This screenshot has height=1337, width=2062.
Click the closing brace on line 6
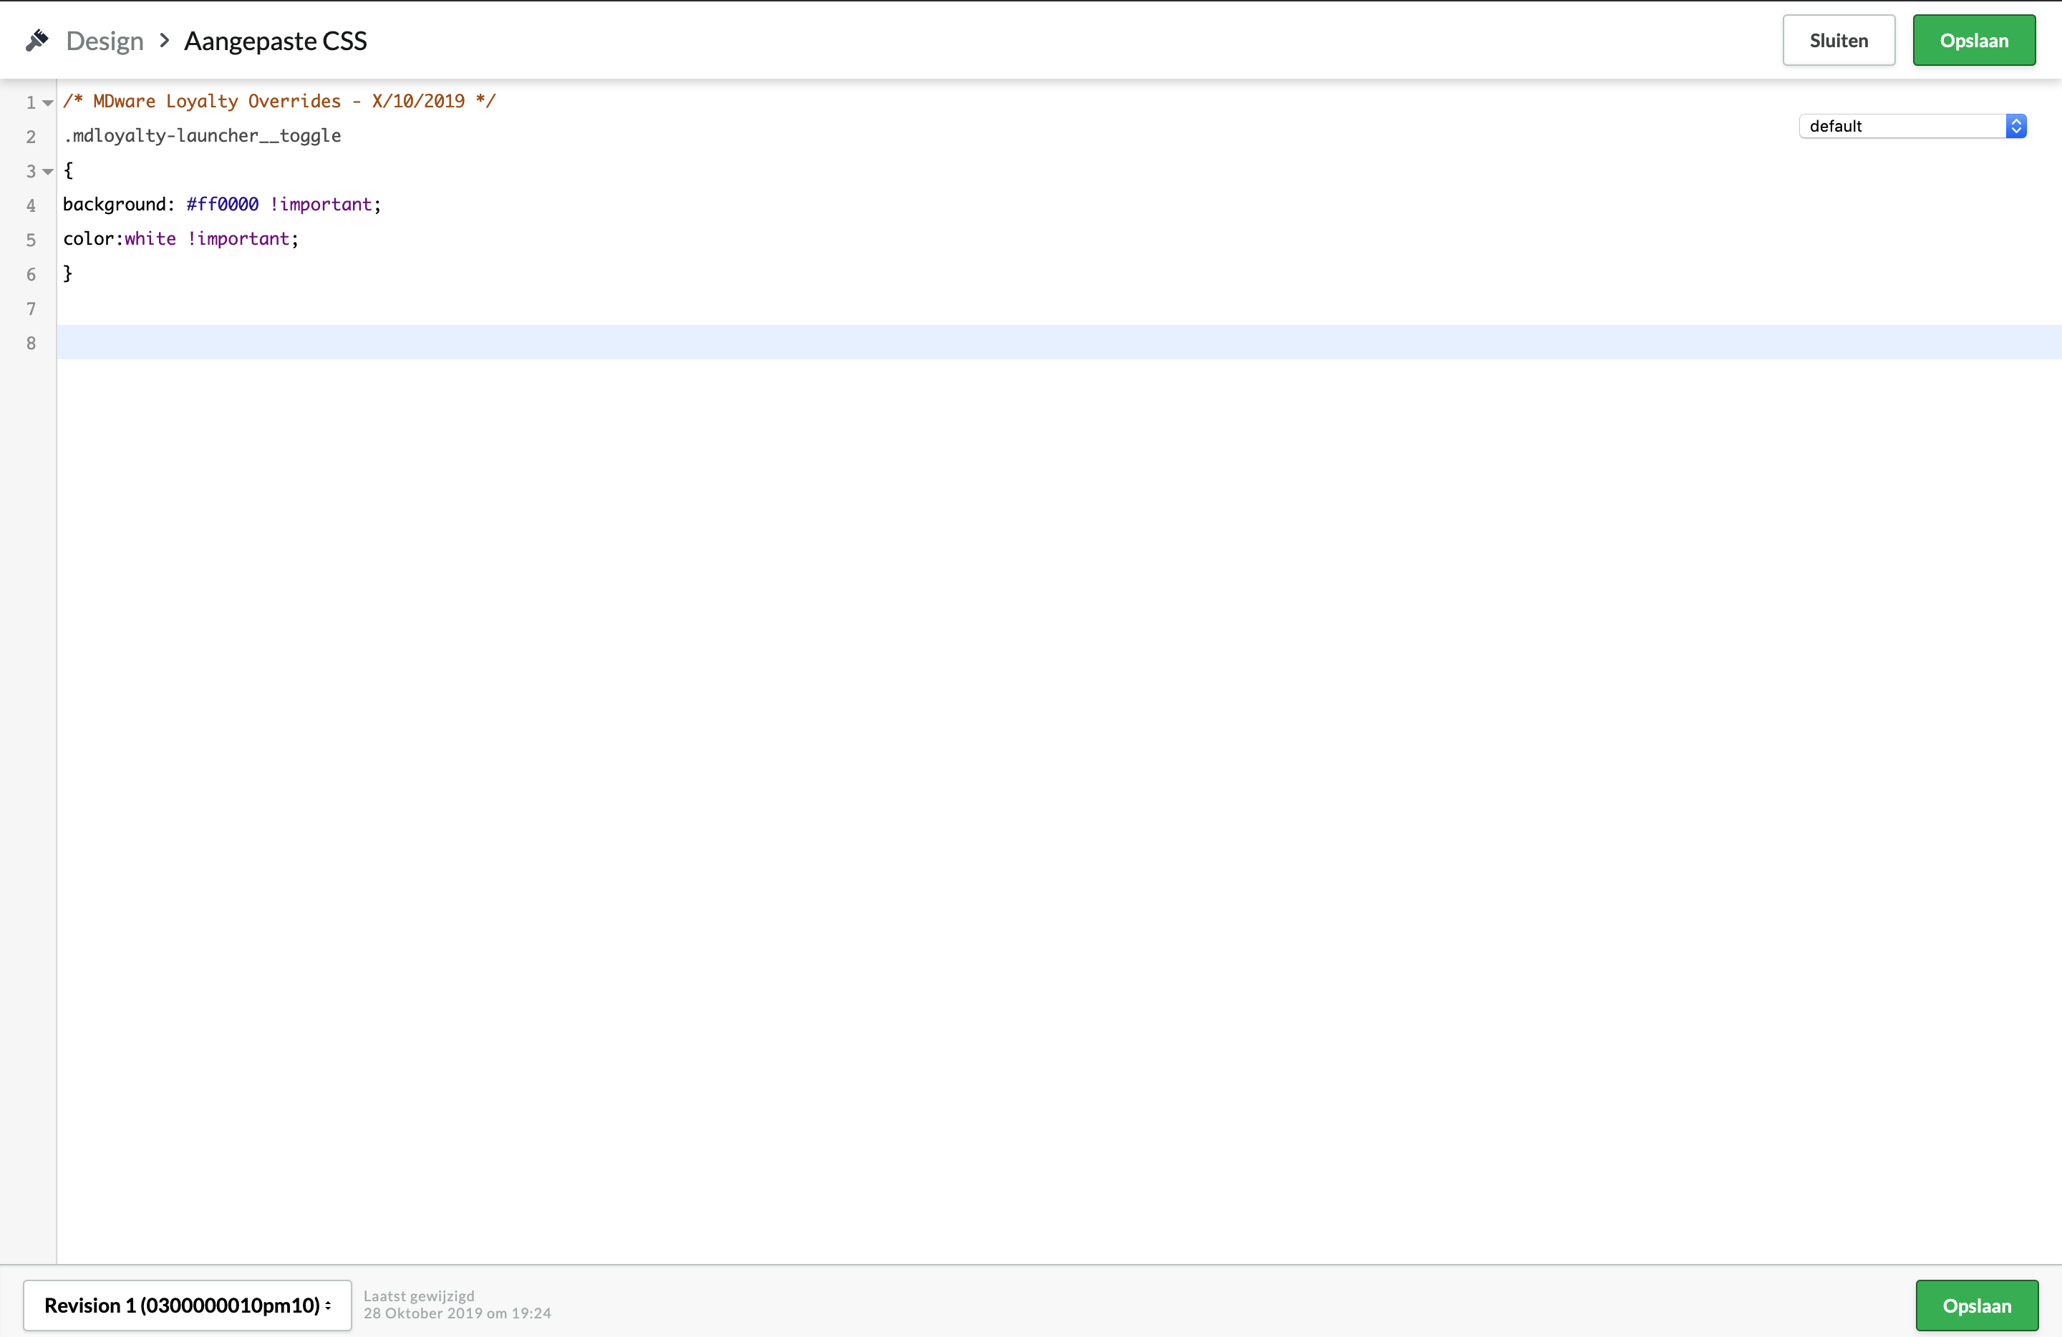pos(67,273)
